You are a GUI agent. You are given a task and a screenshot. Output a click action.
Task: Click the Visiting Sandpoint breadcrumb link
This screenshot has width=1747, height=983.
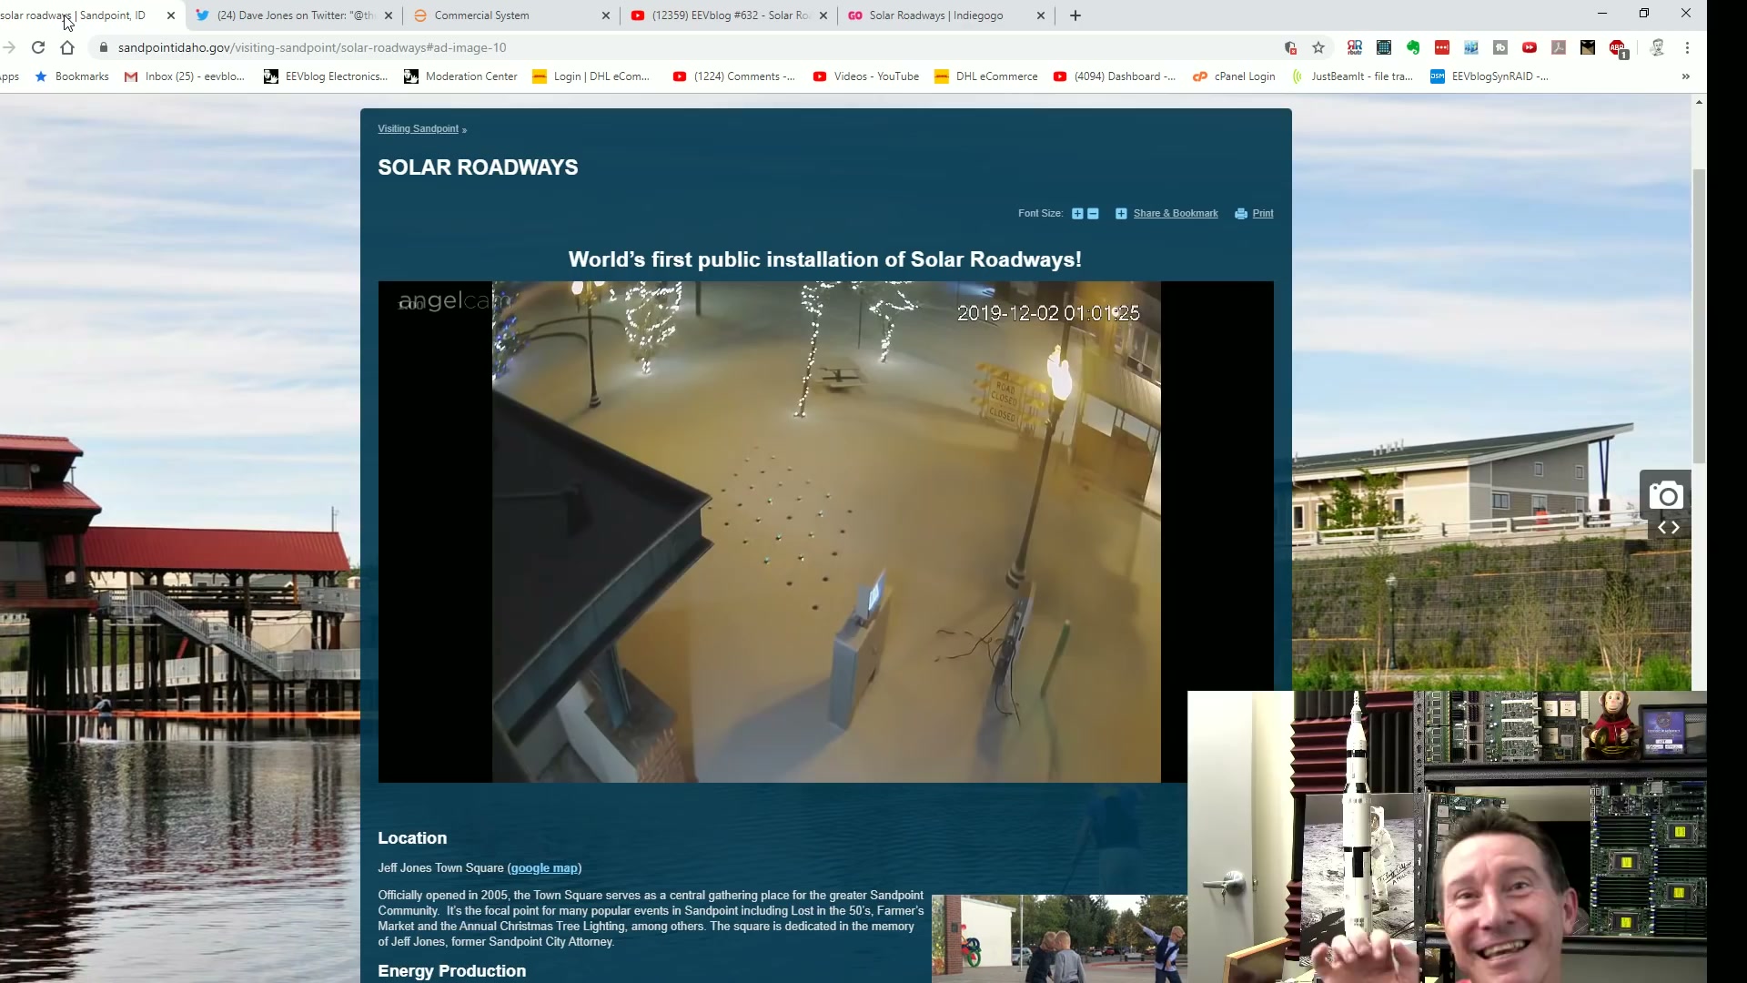418,128
